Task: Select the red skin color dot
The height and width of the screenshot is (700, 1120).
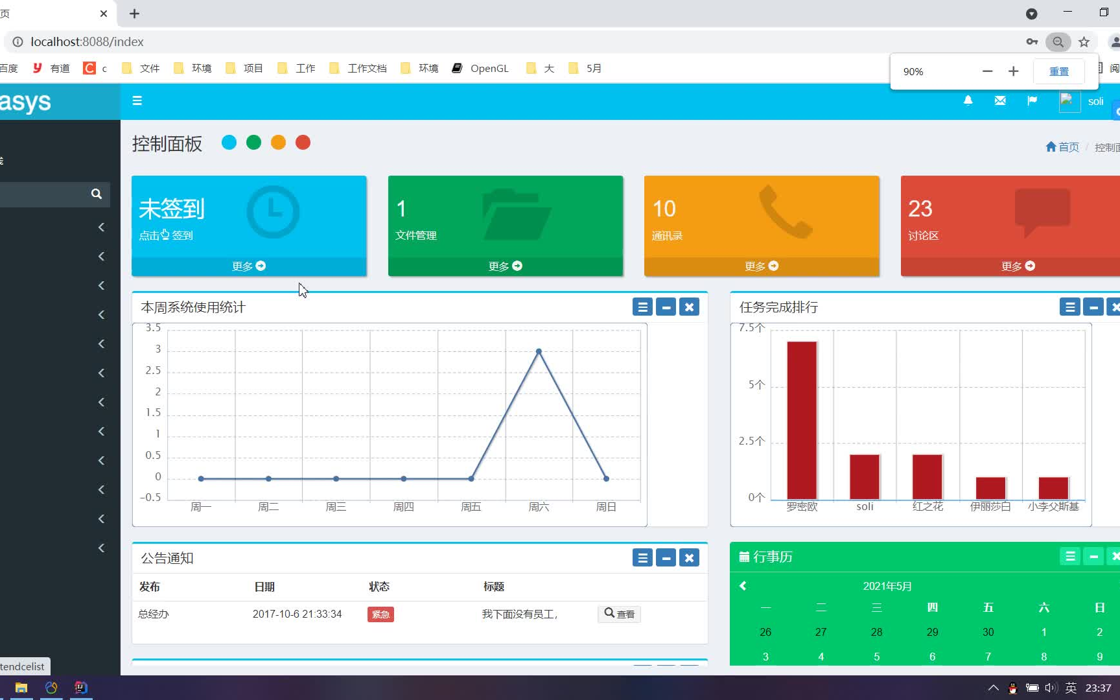Action: [x=303, y=143]
